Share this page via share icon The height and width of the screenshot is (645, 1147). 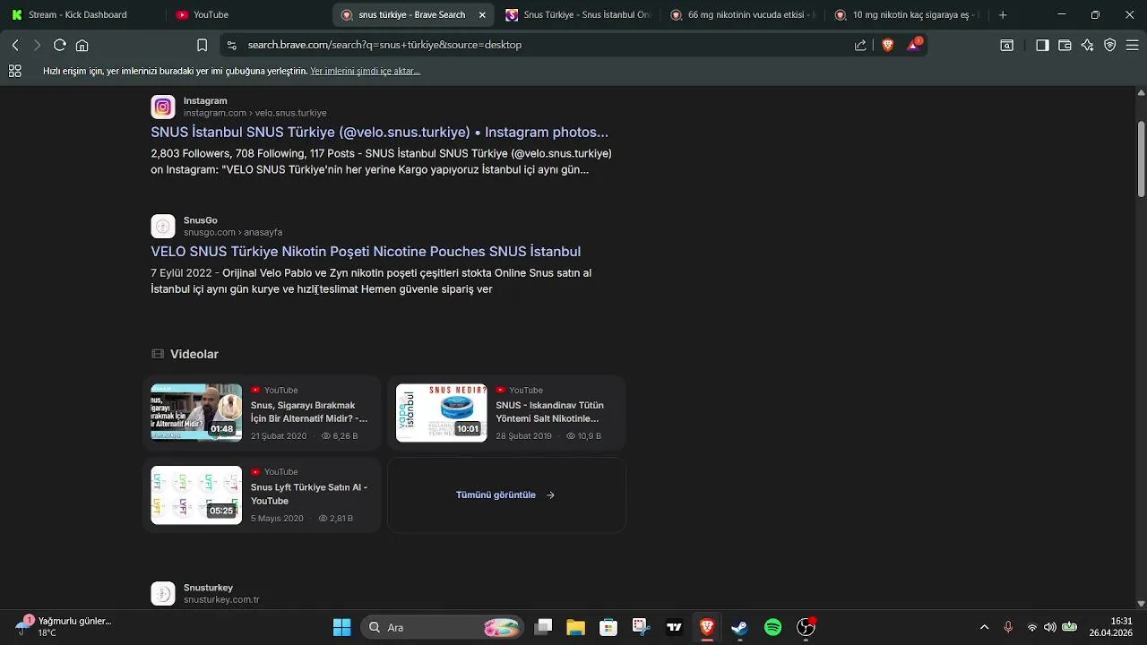point(860,45)
